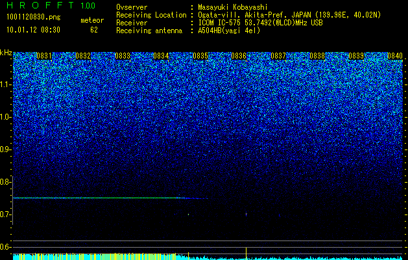Click the date stamp 10.01.12 08:30
The image size is (408, 260).
(33, 30)
